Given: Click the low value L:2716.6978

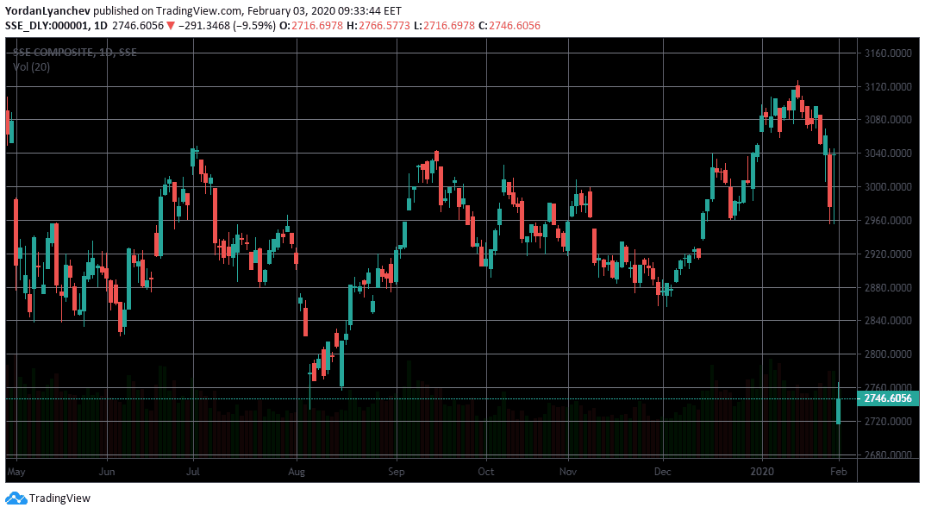Looking at the screenshot, I should 444,25.
